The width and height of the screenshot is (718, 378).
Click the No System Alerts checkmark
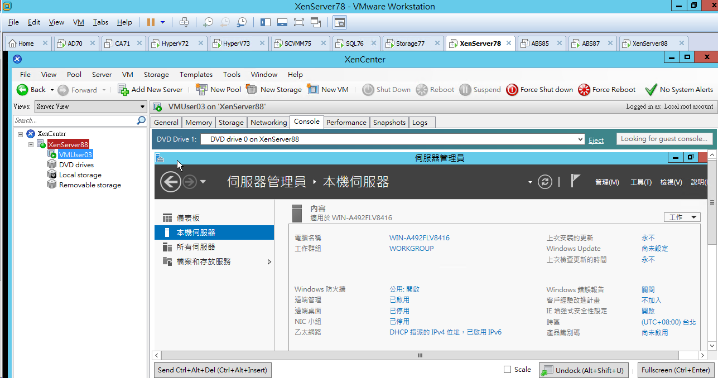650,90
